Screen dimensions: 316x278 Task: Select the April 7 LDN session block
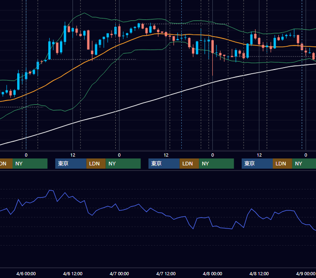coord(190,164)
